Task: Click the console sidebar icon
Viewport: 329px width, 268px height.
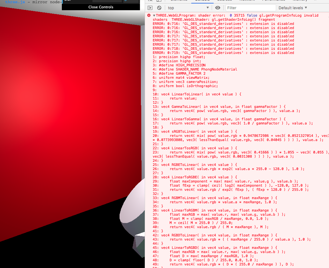Action: 150,8
